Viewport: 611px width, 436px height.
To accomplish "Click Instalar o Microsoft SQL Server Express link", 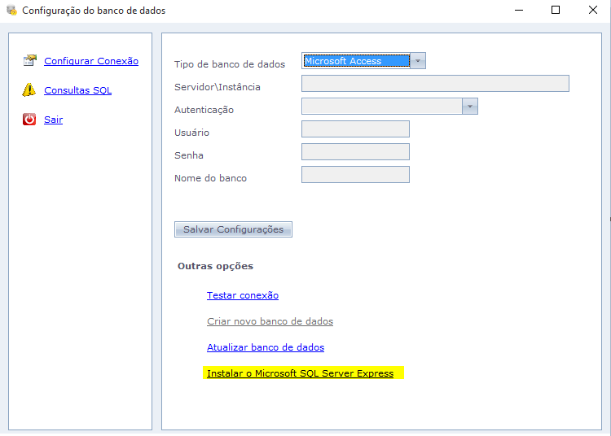I will 300,373.
